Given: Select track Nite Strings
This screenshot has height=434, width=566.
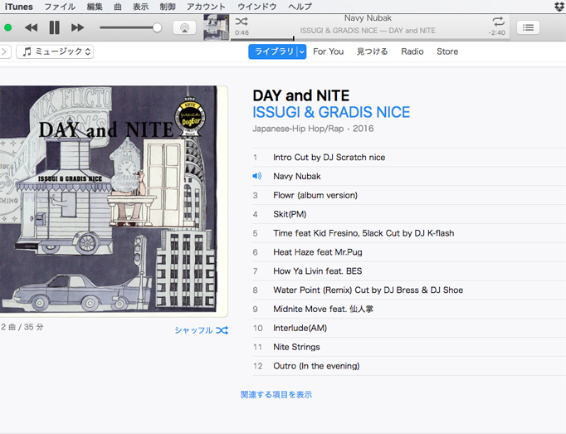Looking at the screenshot, I should (409, 347).
